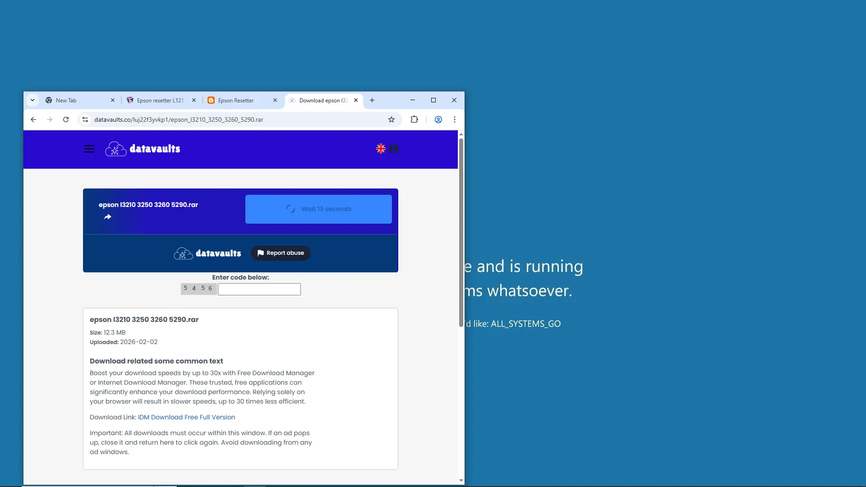Report abuse for this file
866x487 pixels.
pos(281,253)
